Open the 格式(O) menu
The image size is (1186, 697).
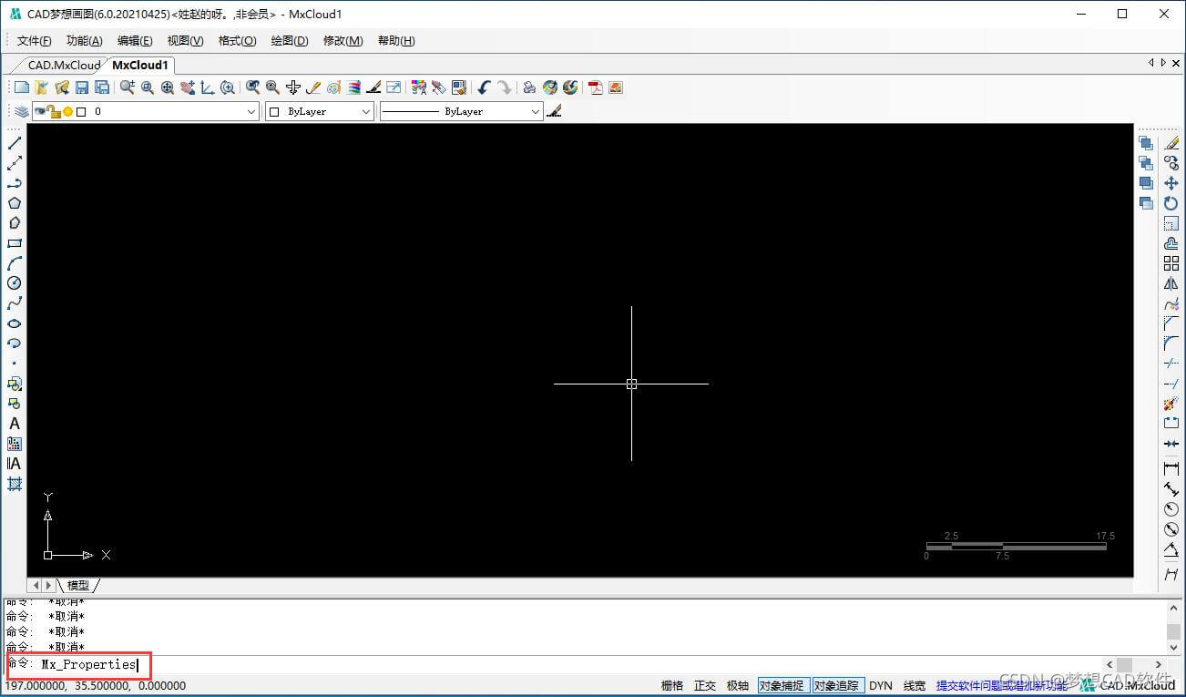pyautogui.click(x=238, y=41)
